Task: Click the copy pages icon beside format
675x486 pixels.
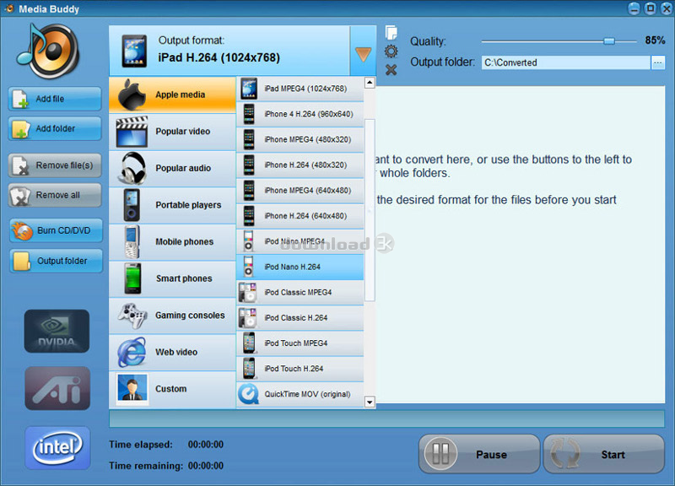Action: point(391,33)
